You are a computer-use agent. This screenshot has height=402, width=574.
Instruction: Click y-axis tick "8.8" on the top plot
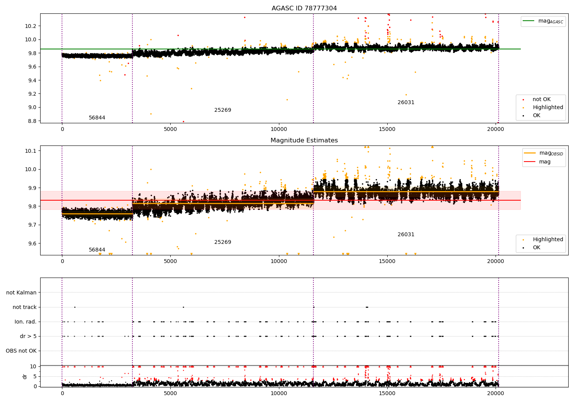(32, 121)
